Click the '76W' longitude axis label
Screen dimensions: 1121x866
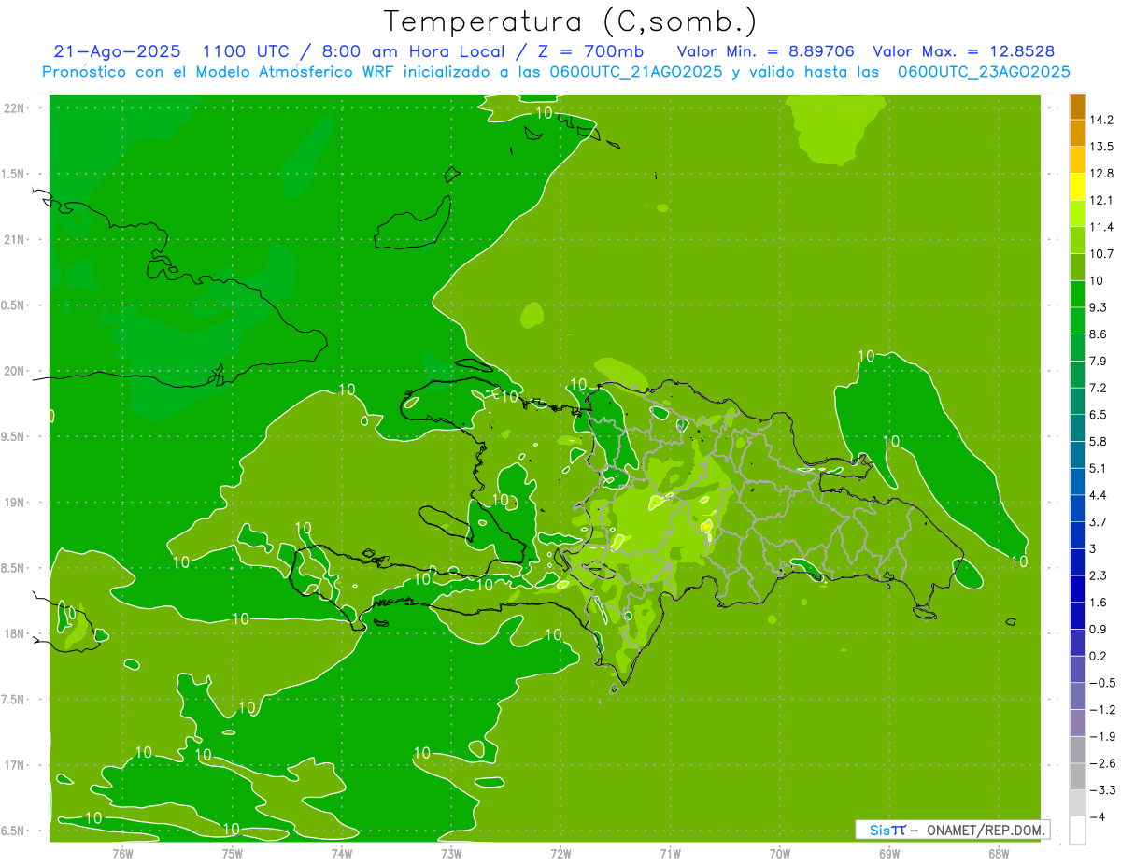[122, 854]
